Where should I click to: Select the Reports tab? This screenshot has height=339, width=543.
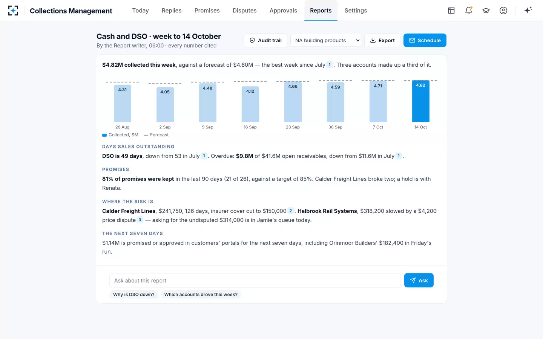(x=321, y=11)
